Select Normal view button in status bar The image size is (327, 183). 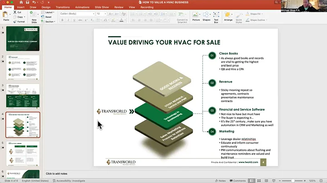point(252,181)
